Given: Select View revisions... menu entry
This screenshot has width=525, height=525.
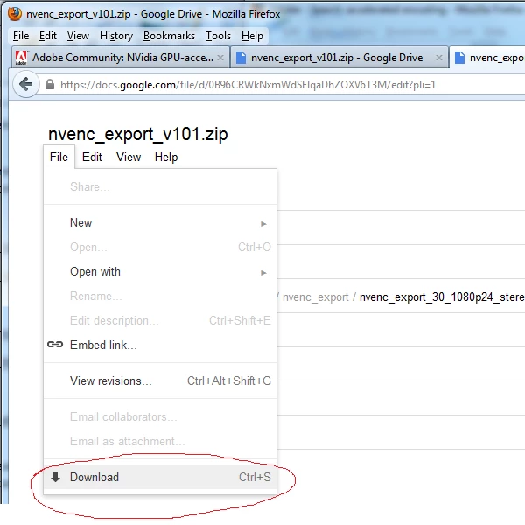Looking at the screenshot, I should click(160, 381).
